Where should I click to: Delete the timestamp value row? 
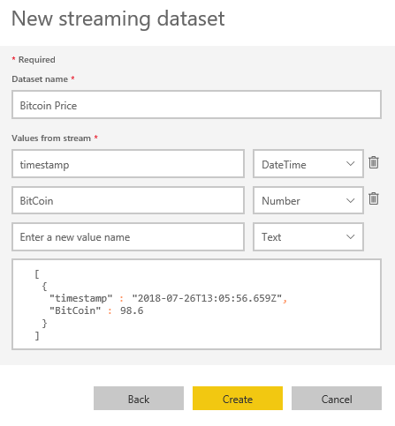[x=374, y=162]
